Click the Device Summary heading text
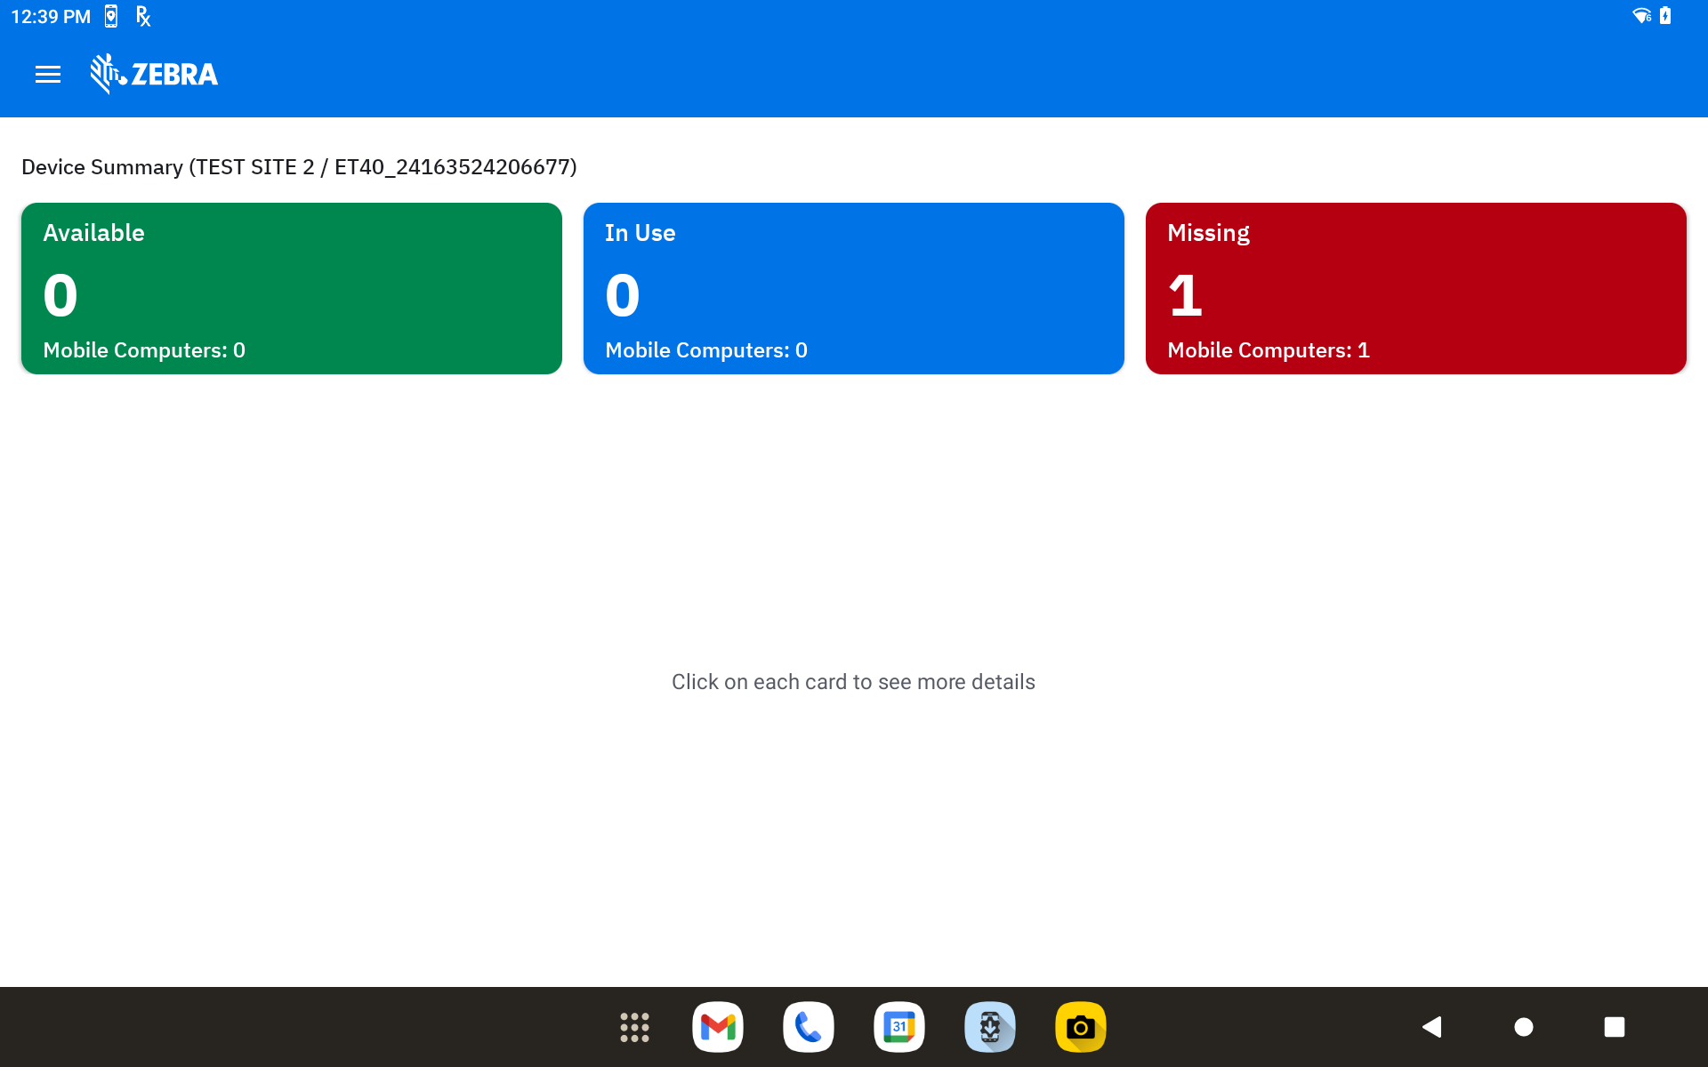Screen dimensions: 1708x1067 [x=299, y=167]
